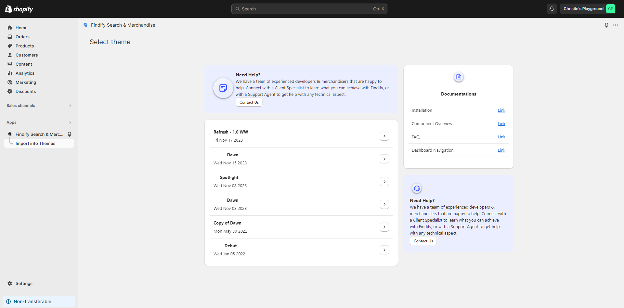Click the pin icon in the app header bar
Viewport: 624px width, 308px height.
606,25
